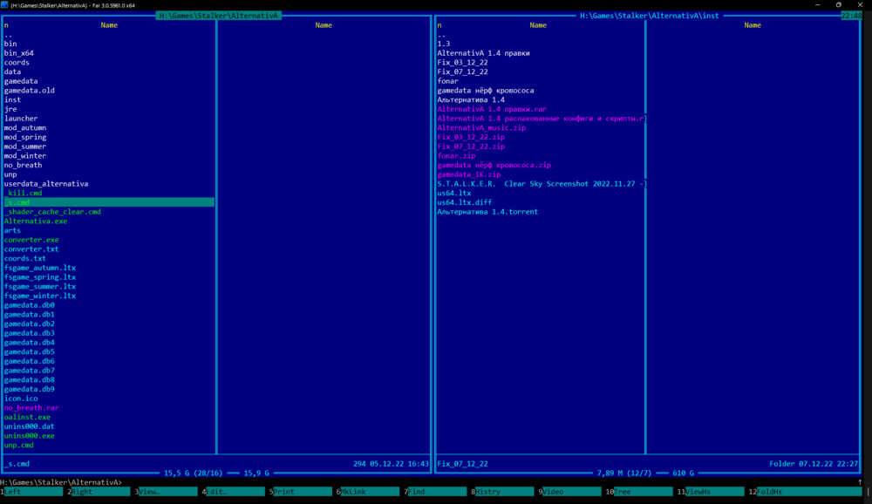Open the gamedata folder in left panel
The image size is (872, 504).
pos(21,81)
